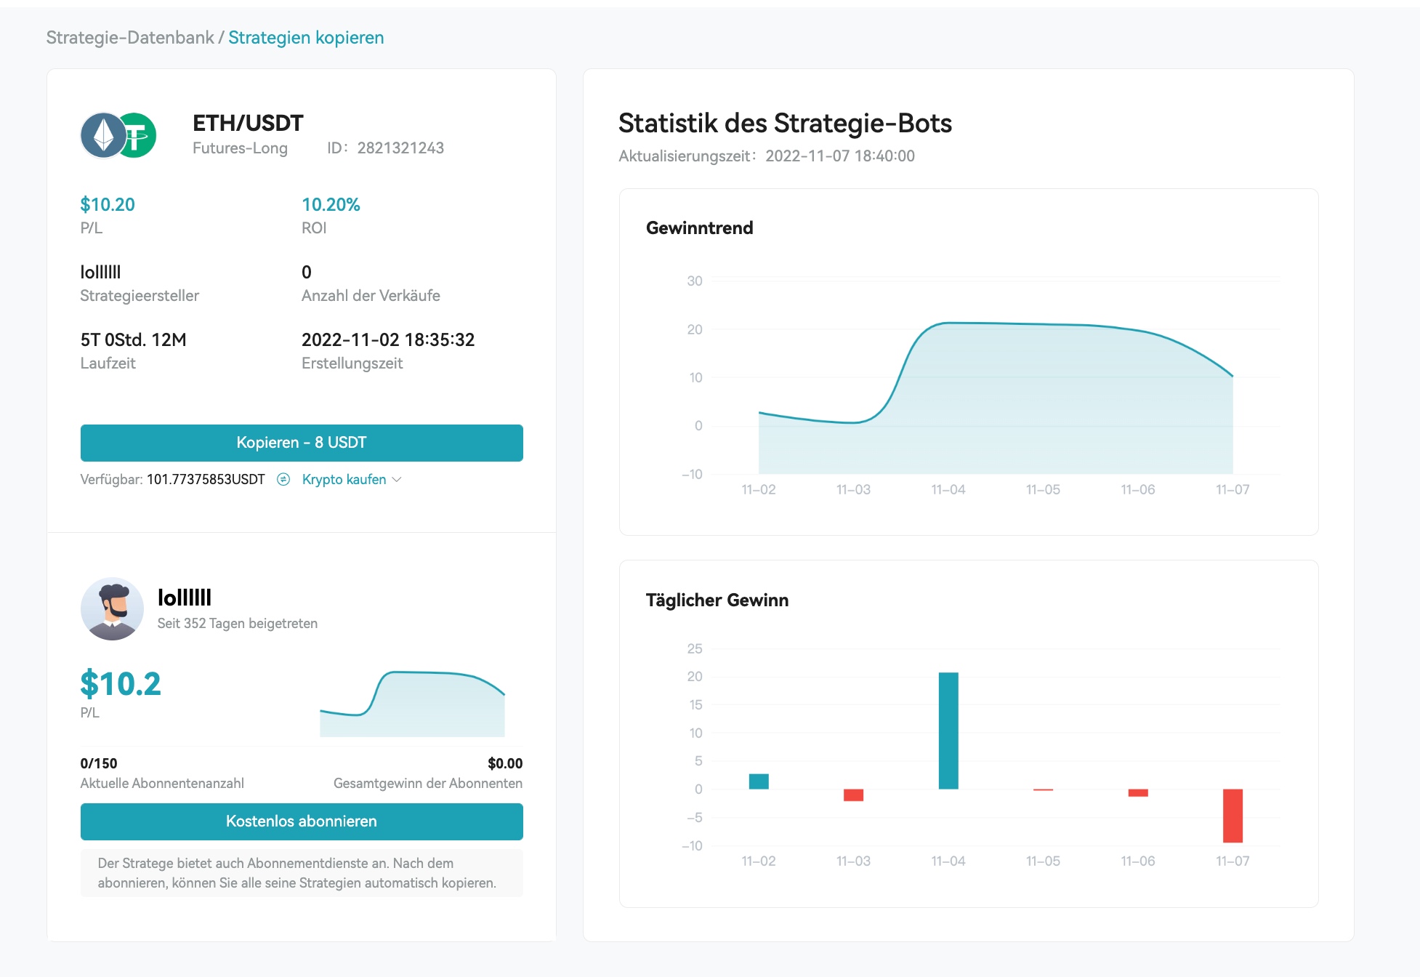The width and height of the screenshot is (1420, 977).
Task: Click the large $10.2 P/L figure
Action: (121, 683)
